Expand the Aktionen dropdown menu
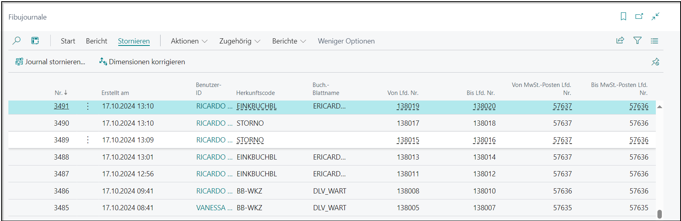 click(189, 41)
